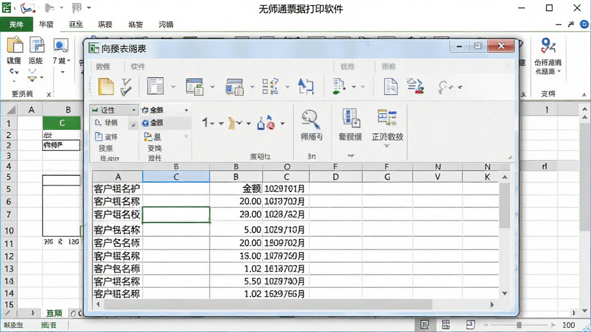The width and height of the screenshot is (591, 332).
Task: Click the large blue 9 icon in main ribbon
Action: tap(548, 46)
